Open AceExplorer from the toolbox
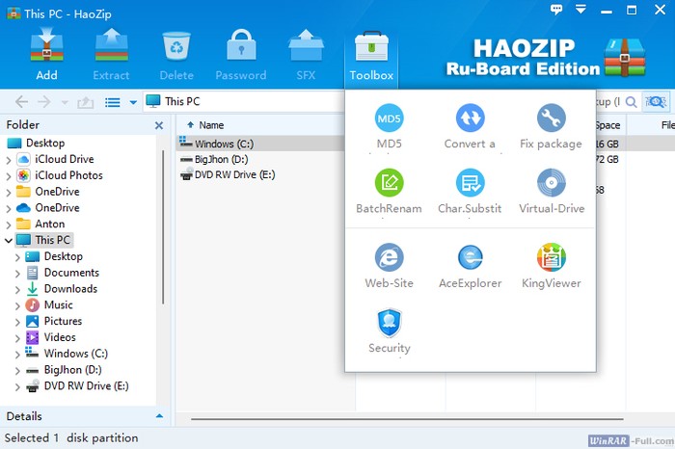675x449 pixels. (470, 258)
